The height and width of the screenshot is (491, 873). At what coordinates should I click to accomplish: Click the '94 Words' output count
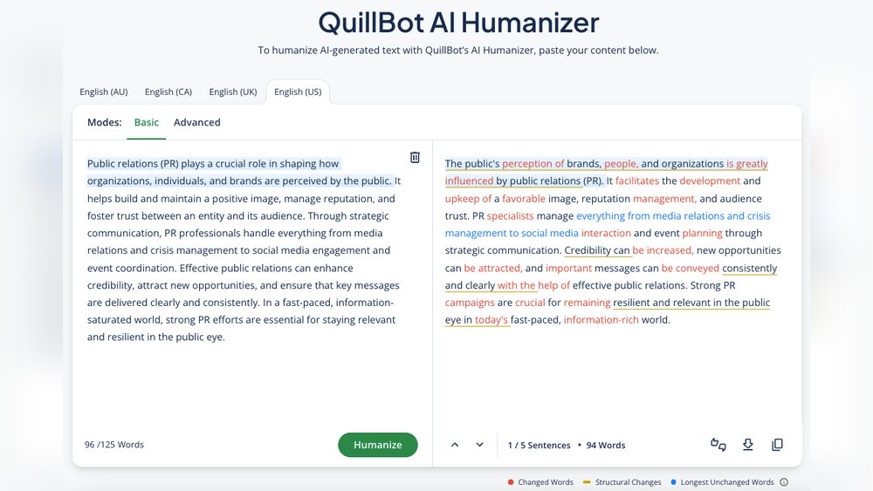(x=606, y=446)
